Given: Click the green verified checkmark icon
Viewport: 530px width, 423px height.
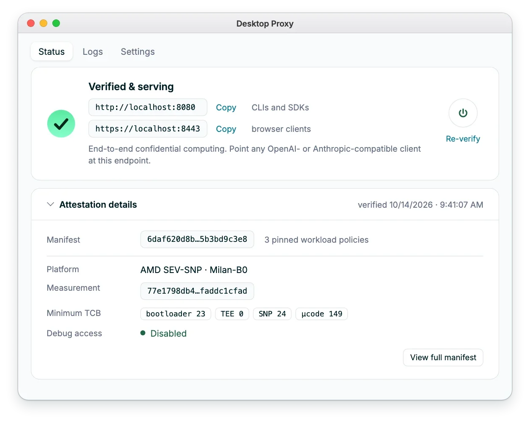Looking at the screenshot, I should (x=61, y=124).
